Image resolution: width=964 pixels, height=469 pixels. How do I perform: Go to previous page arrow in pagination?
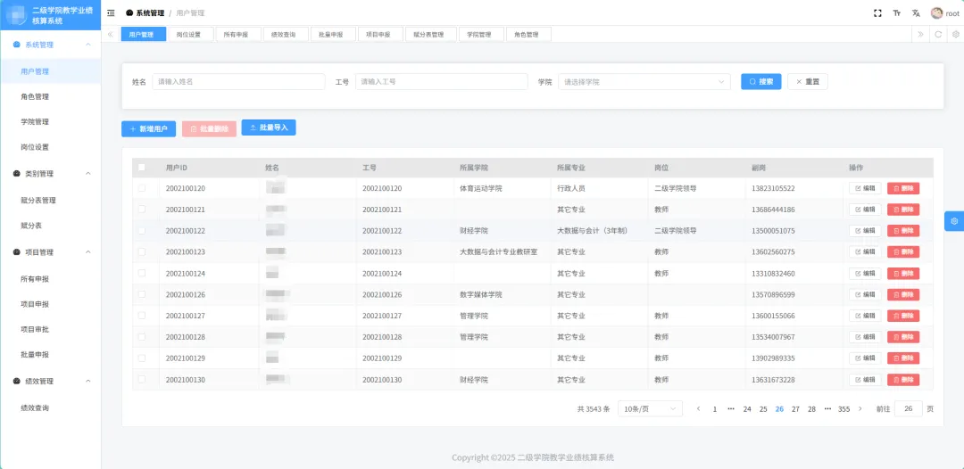tap(698, 409)
